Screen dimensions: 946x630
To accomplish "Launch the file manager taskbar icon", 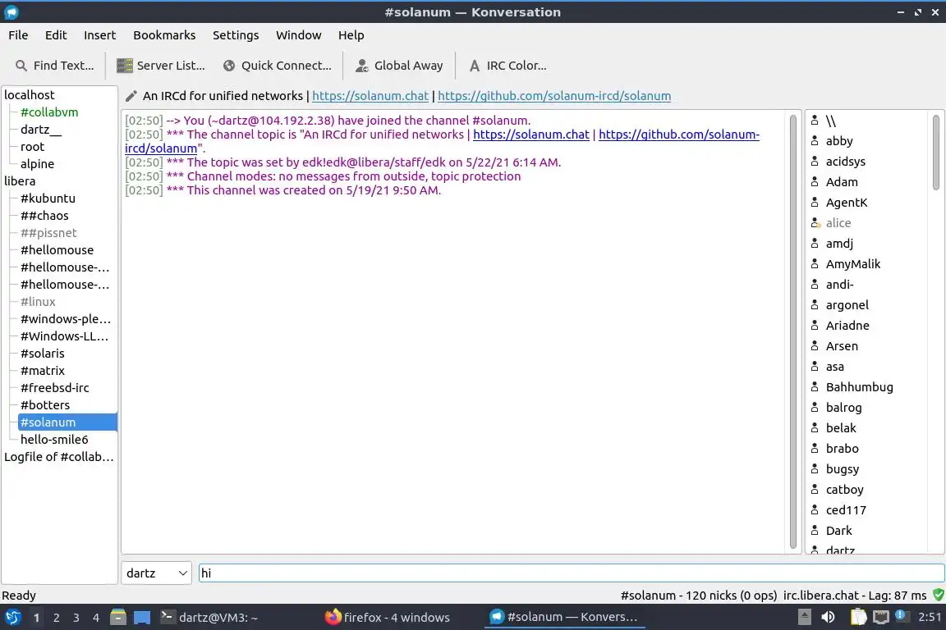I will pos(118,618).
